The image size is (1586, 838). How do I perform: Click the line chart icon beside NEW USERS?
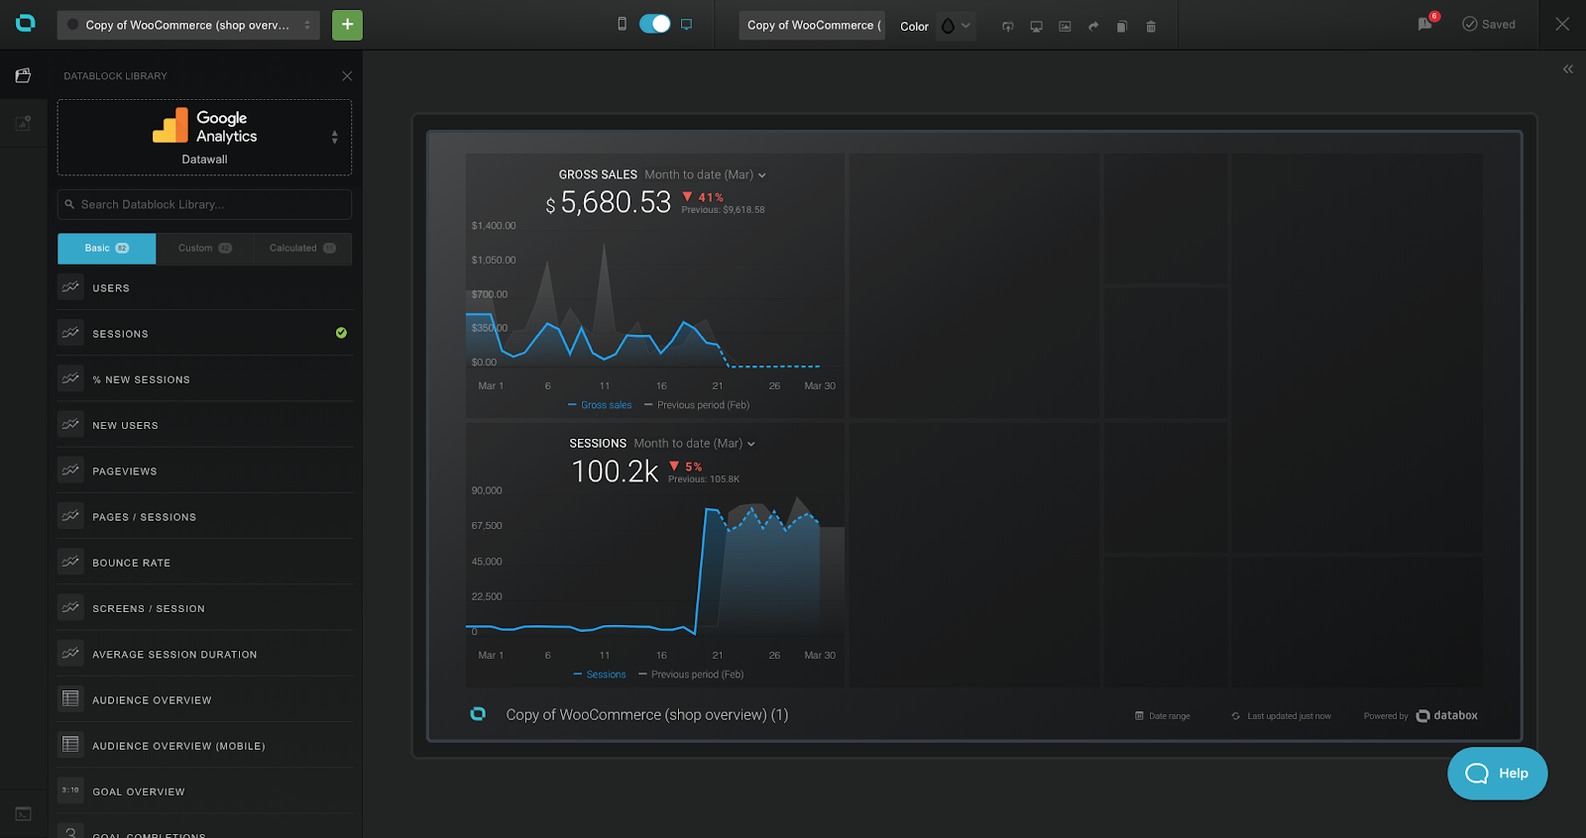(x=70, y=424)
